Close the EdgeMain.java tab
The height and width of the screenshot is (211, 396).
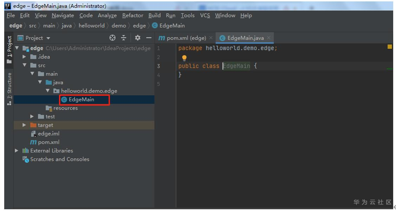[x=269, y=38]
